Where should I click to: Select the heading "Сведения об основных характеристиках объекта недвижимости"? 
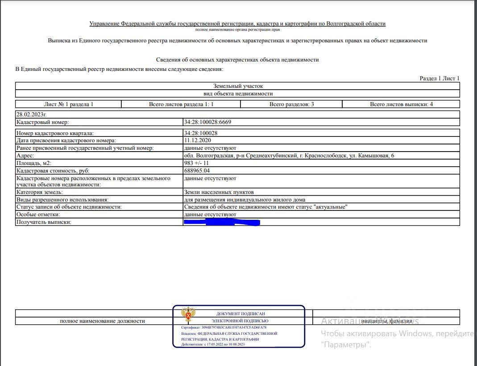click(x=237, y=60)
